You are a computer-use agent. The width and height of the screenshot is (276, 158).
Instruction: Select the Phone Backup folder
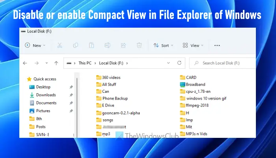[x=112, y=98]
